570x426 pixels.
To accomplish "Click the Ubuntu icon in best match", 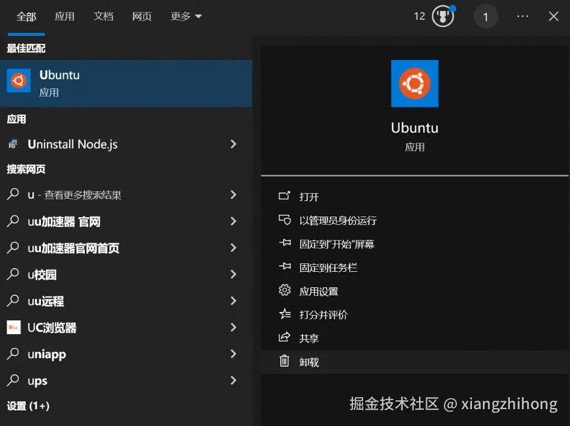I will [19, 80].
